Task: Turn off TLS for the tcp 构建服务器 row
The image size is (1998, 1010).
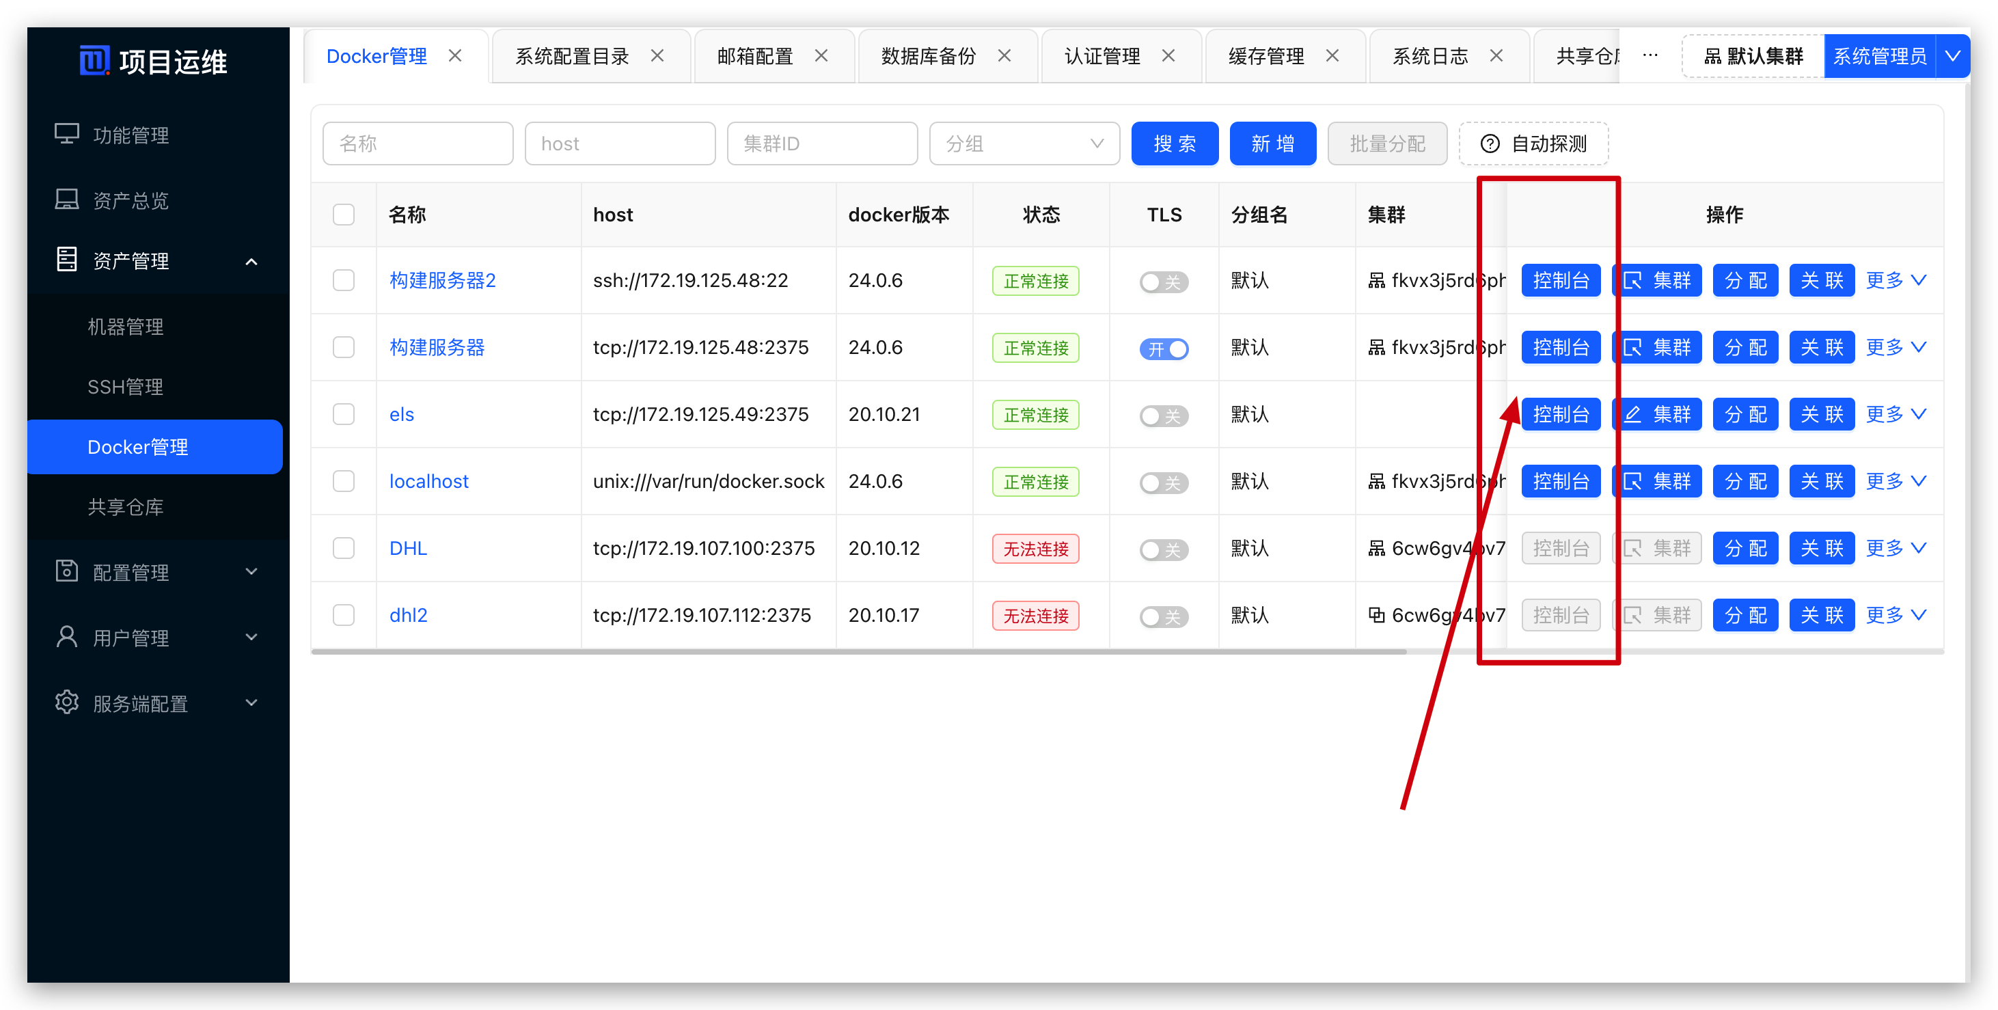Action: [1164, 349]
